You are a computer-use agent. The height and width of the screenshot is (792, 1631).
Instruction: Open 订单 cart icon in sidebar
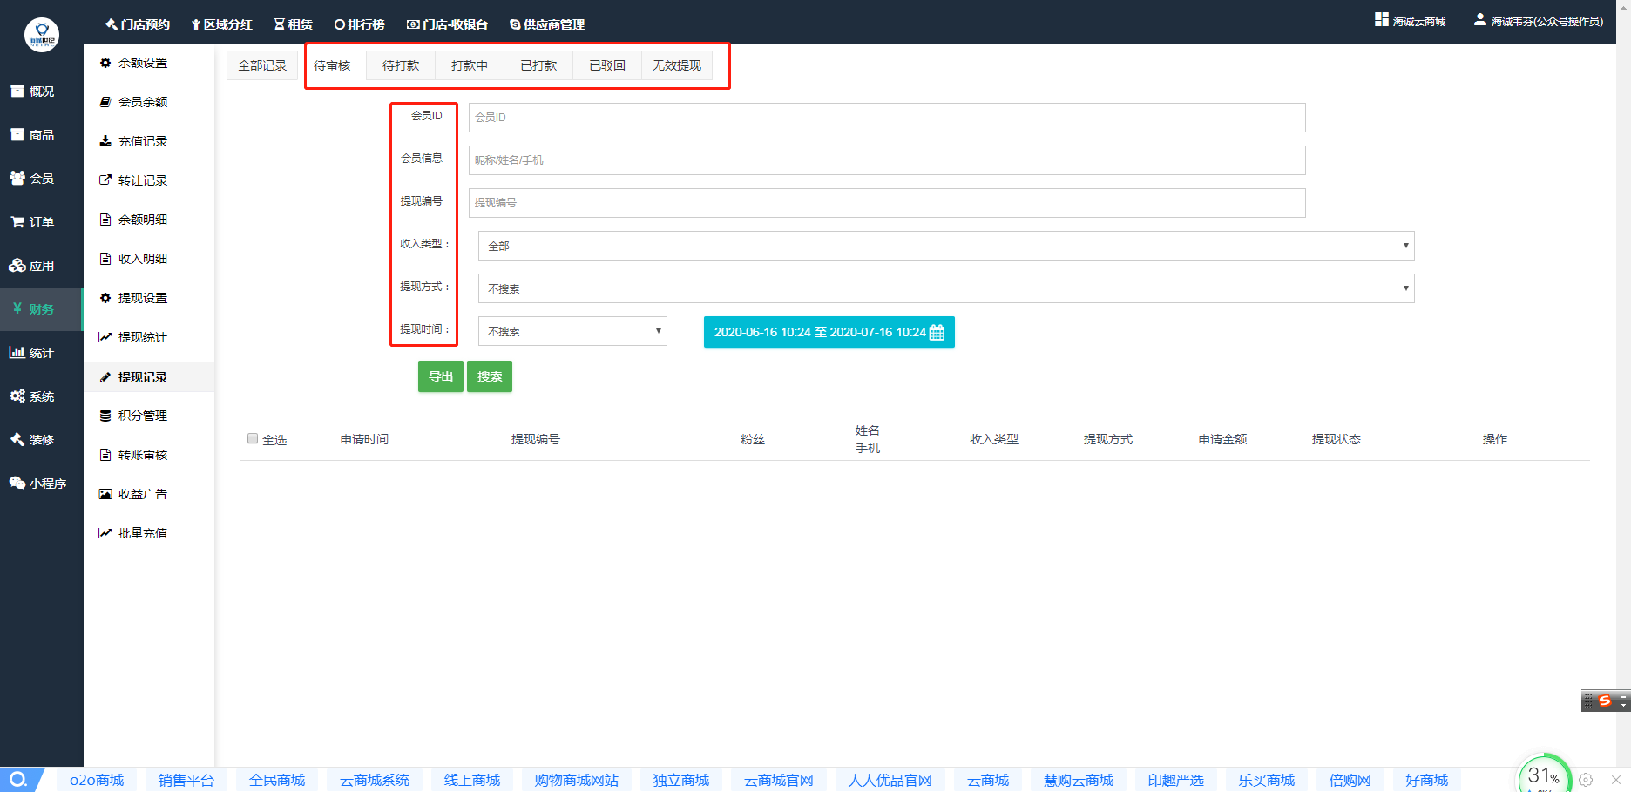(x=17, y=221)
